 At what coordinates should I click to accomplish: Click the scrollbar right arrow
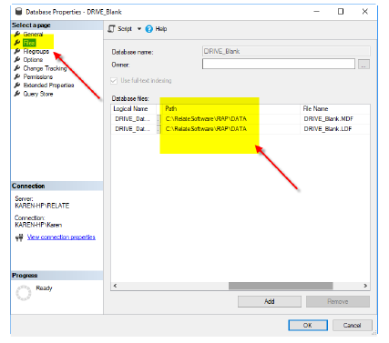click(x=365, y=286)
